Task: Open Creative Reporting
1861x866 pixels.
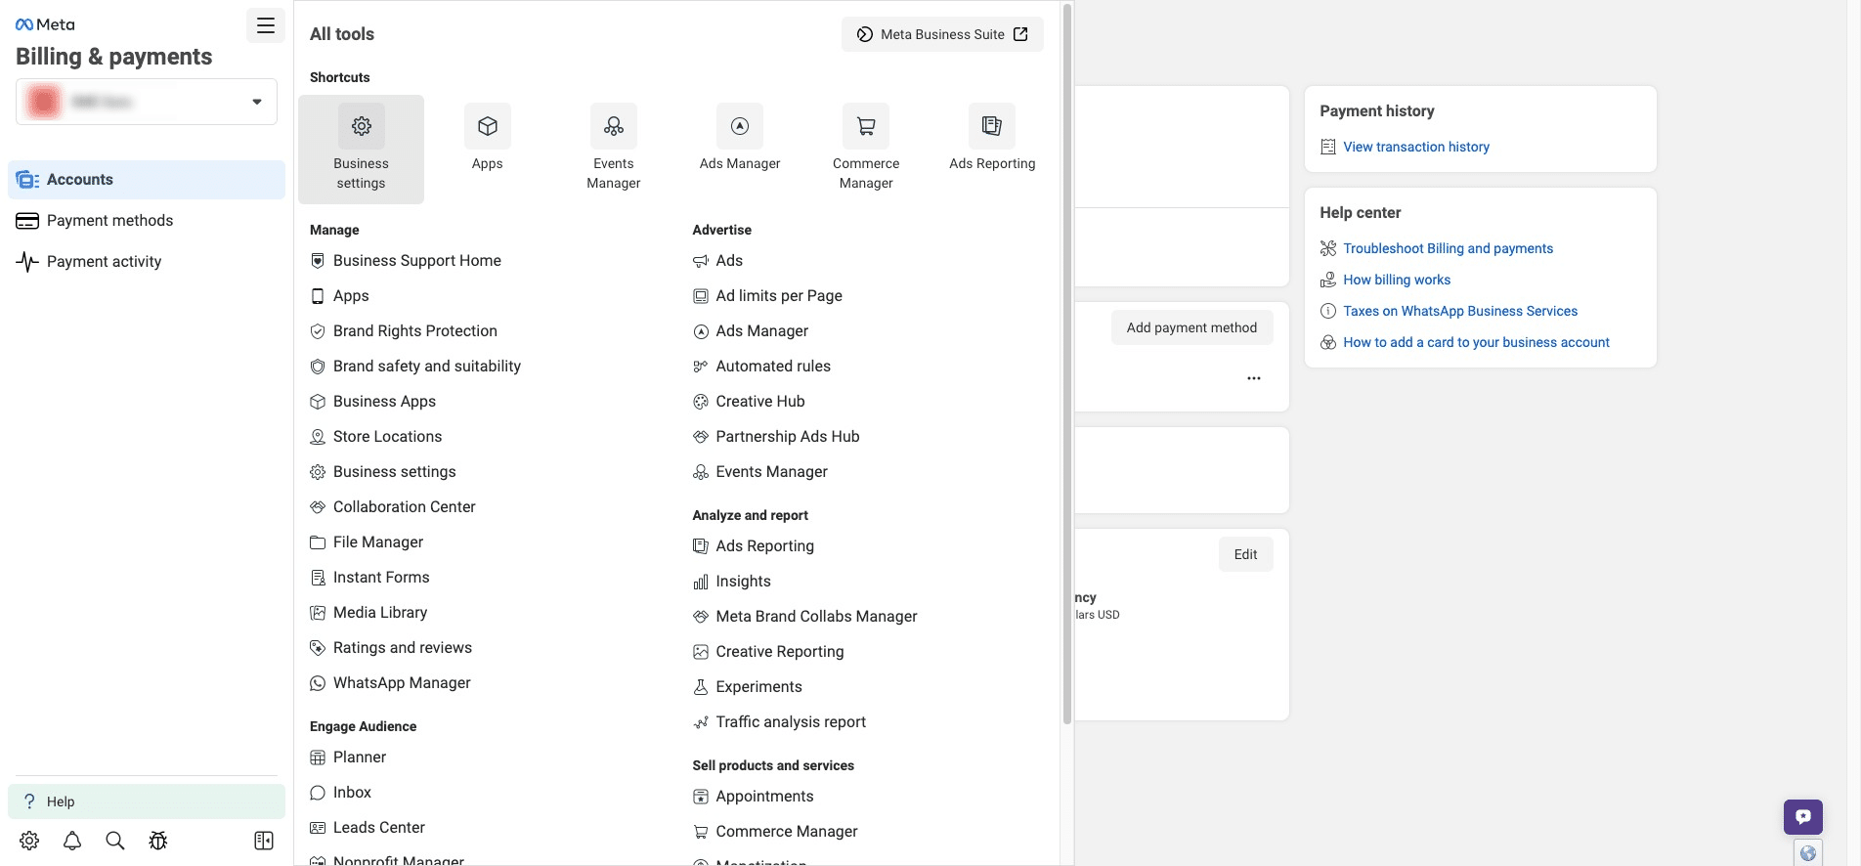Action: 768,652
